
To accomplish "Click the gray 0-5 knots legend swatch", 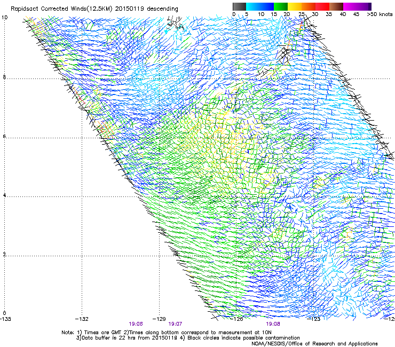I will tap(239, 6).
